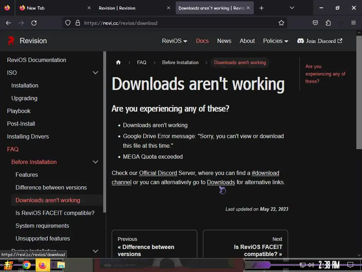Screen dimensions: 362x272
Task: Open Installing Drivers in the sidebar
Action: coord(28,136)
